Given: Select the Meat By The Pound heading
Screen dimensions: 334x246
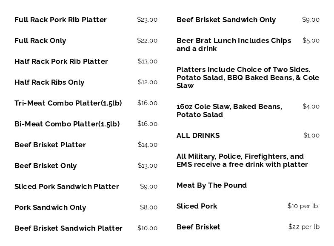Looking at the screenshot, I should [211, 186].
